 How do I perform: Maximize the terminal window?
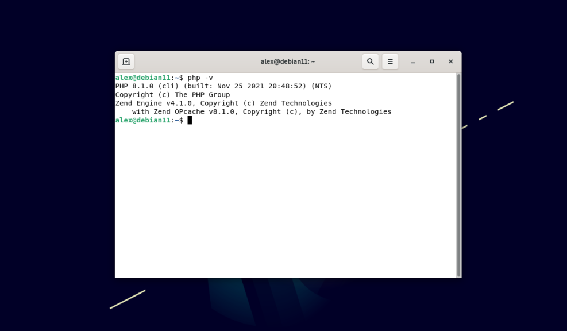(431, 61)
